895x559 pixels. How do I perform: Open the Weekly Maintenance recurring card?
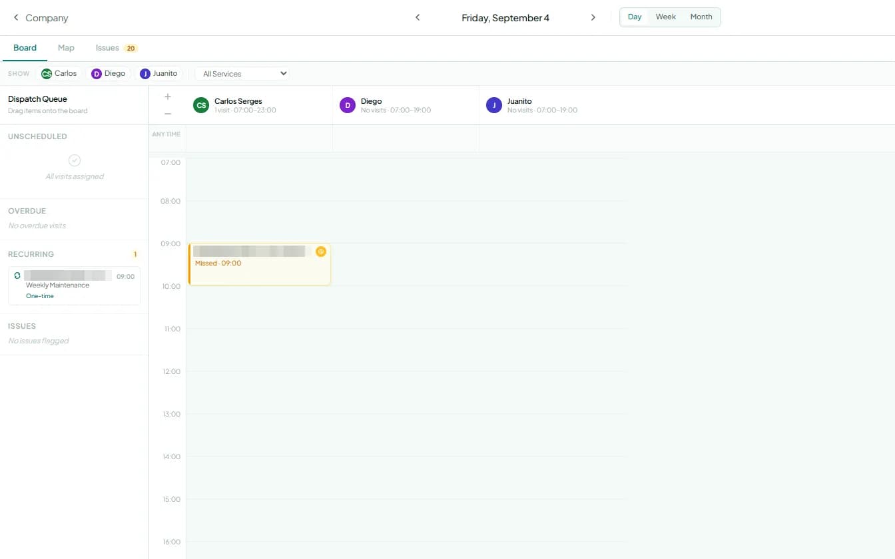click(75, 285)
